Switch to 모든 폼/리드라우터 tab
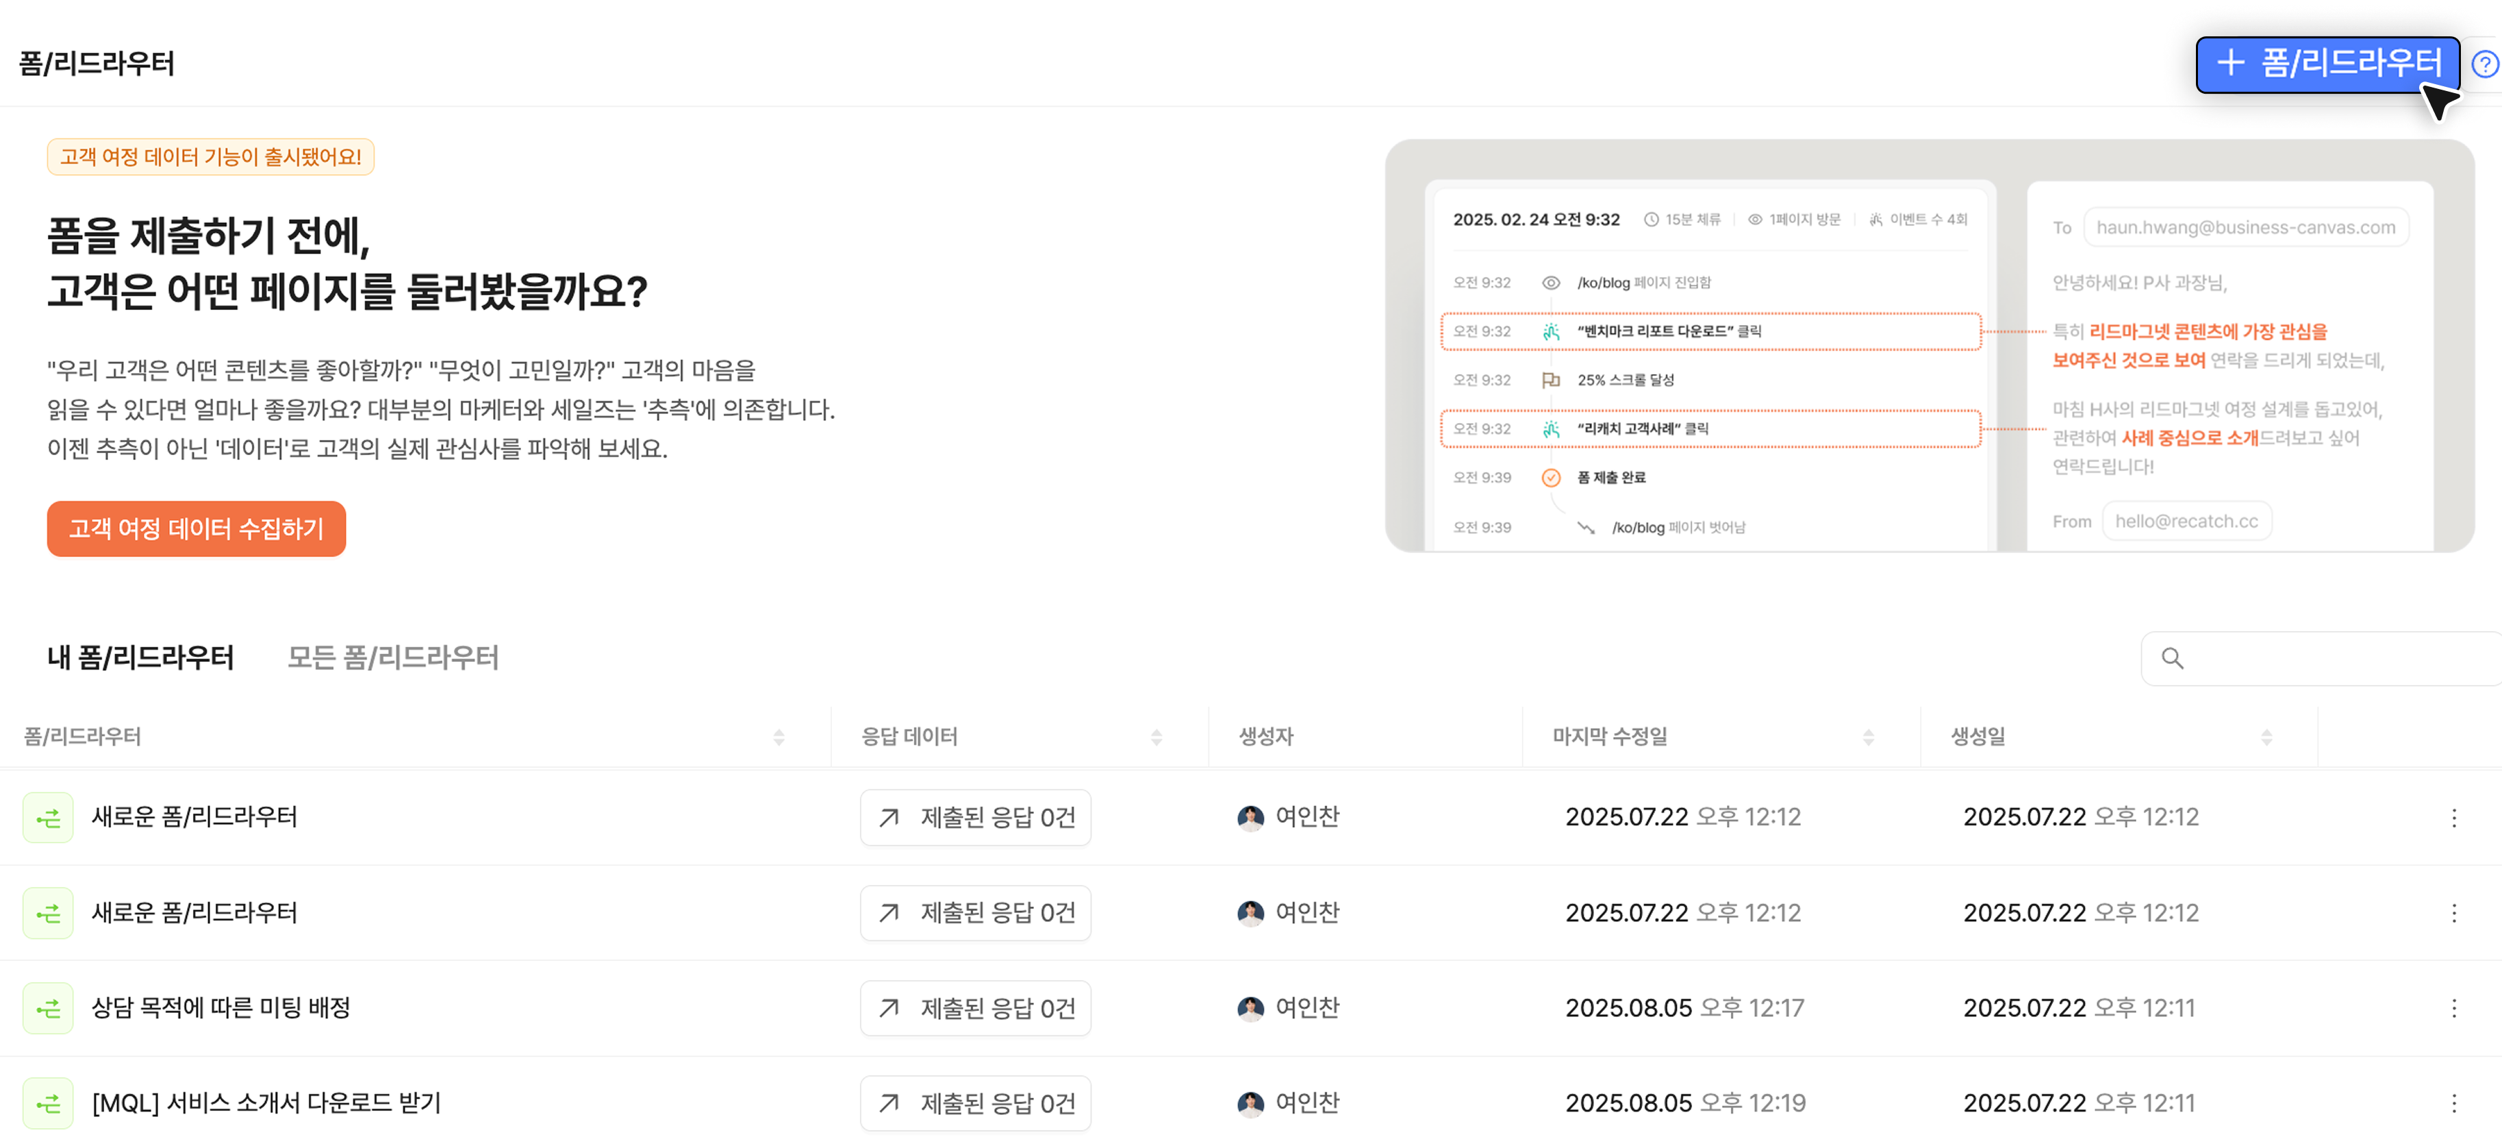The width and height of the screenshot is (2502, 1143). point(392,658)
